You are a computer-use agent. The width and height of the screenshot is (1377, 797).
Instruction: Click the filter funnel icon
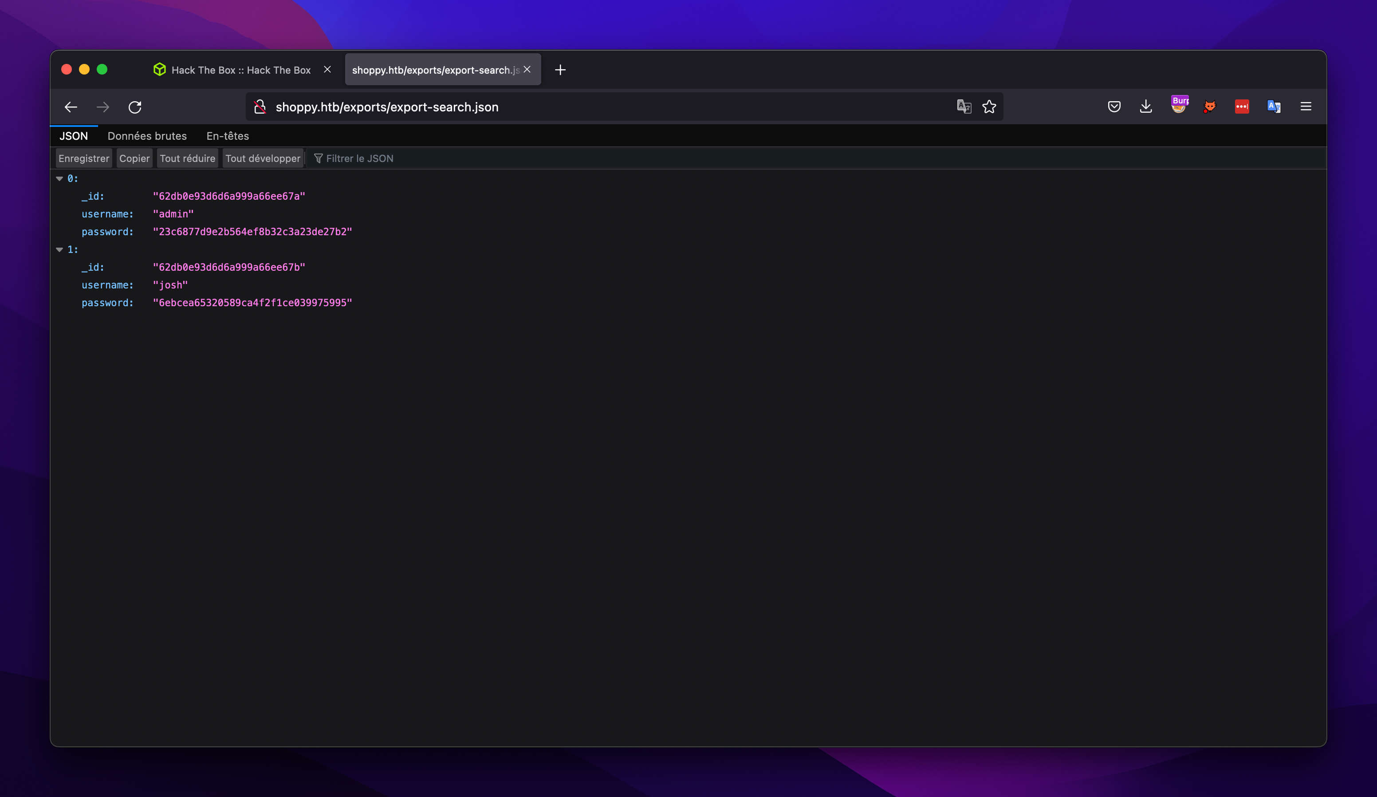318,158
